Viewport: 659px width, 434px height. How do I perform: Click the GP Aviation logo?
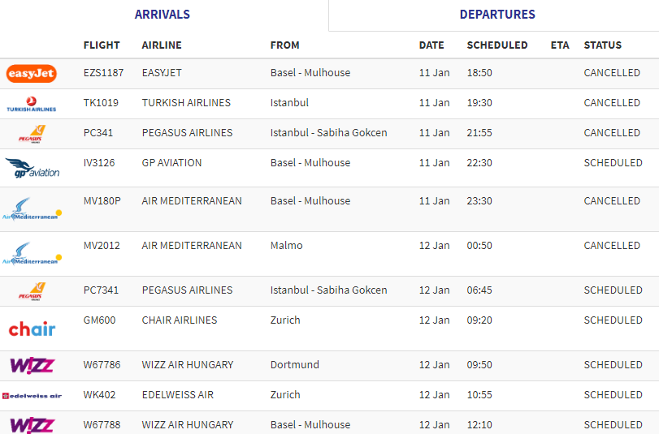coord(33,169)
